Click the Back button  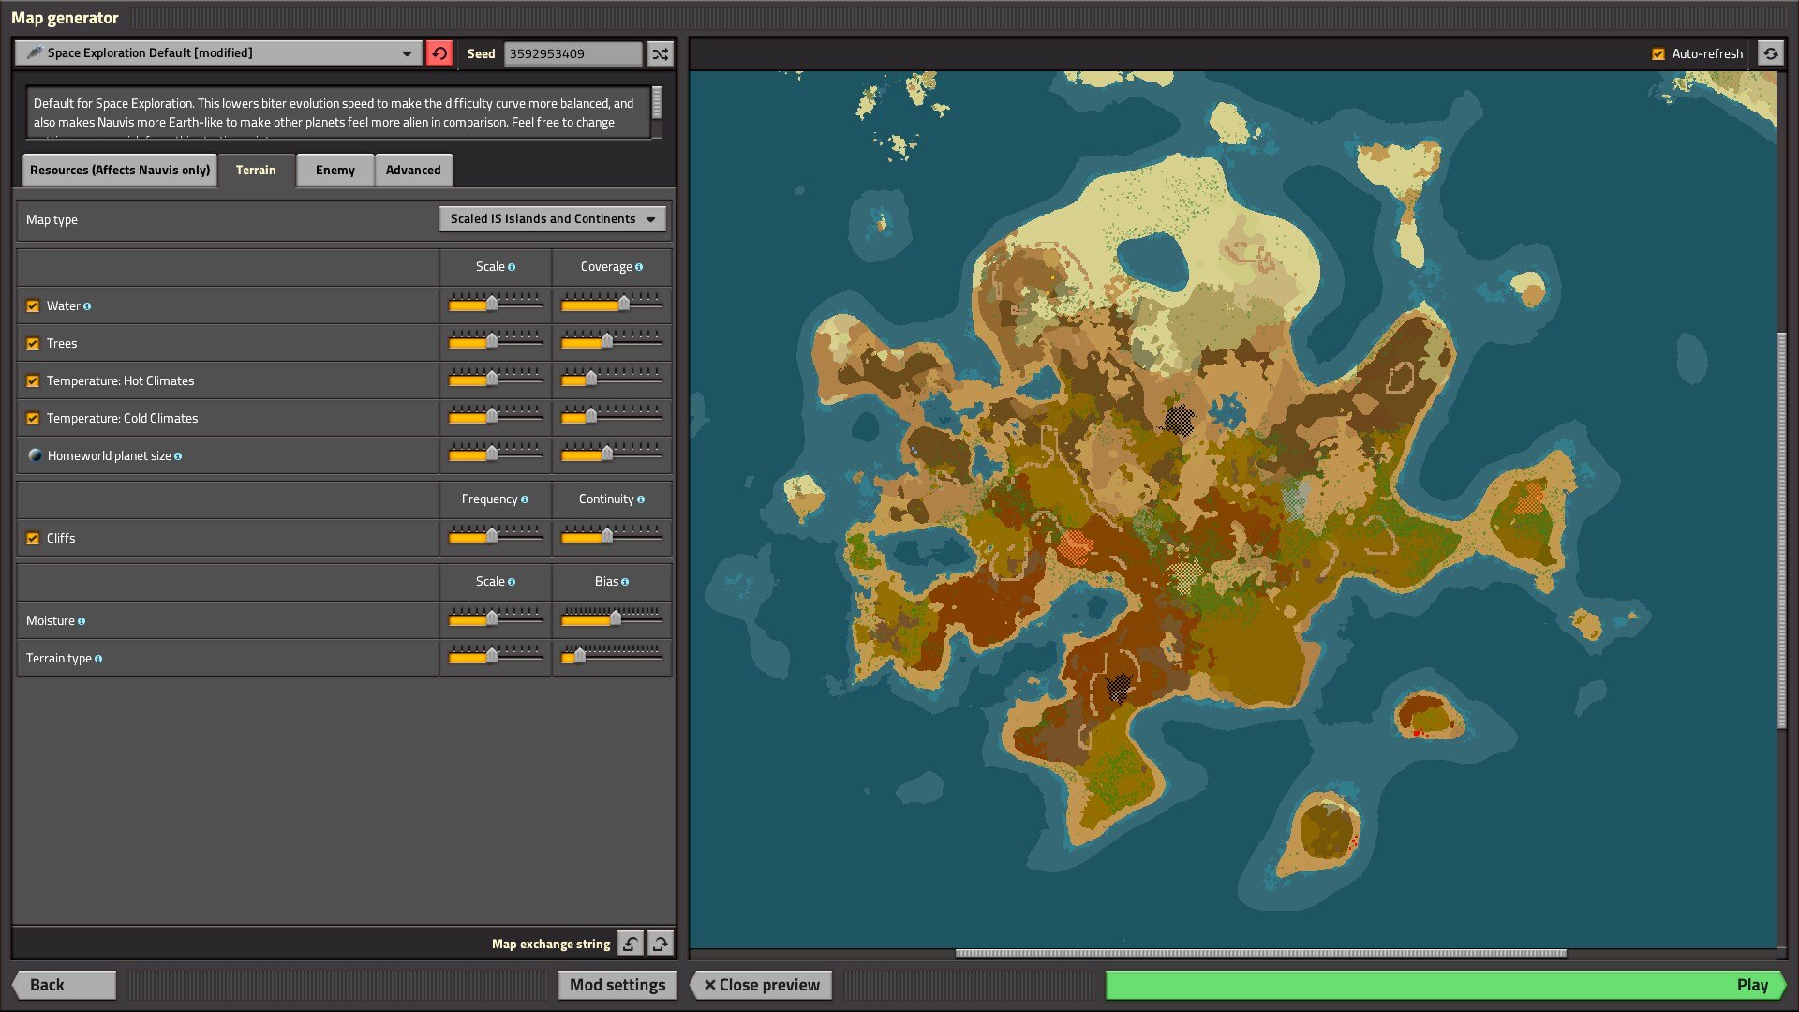(64, 985)
